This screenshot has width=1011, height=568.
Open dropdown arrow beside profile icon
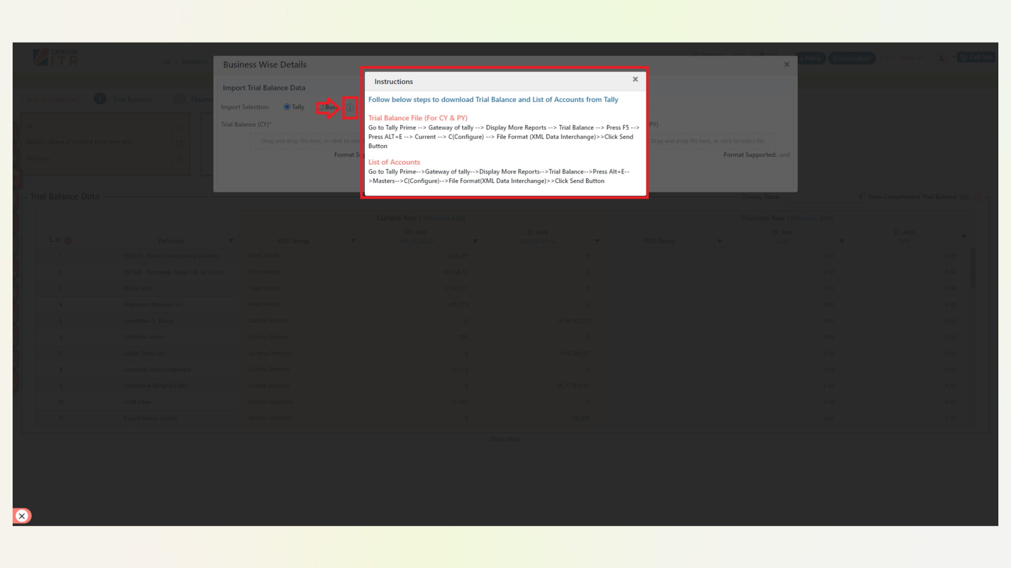[x=953, y=57]
